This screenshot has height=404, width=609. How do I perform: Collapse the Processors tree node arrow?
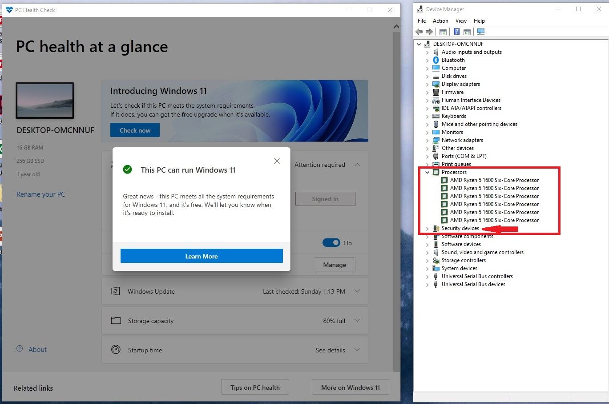(428, 172)
